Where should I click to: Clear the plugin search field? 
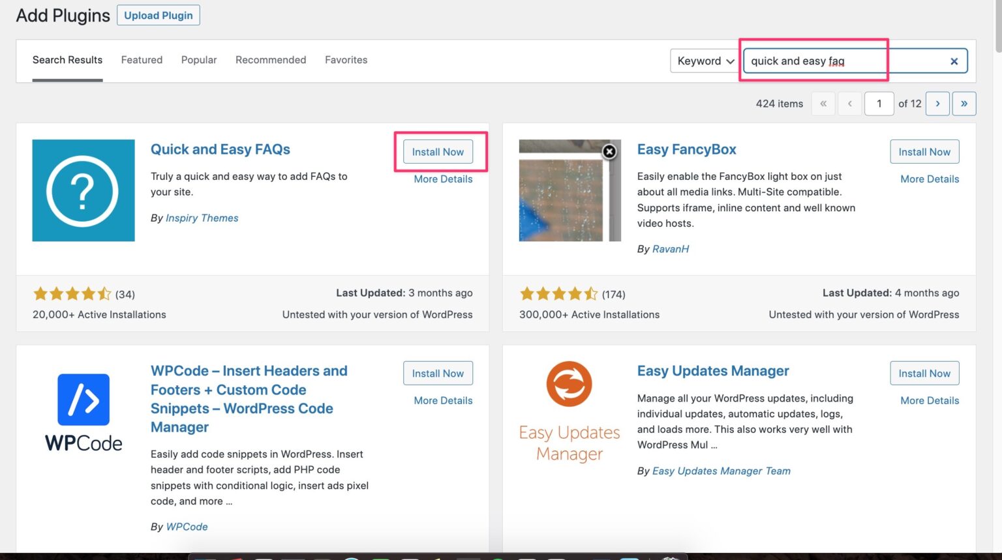(x=954, y=61)
